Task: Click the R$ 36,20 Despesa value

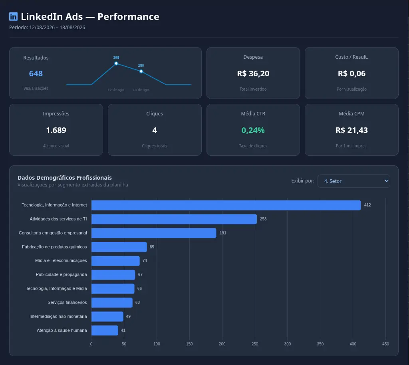Action: (253, 73)
